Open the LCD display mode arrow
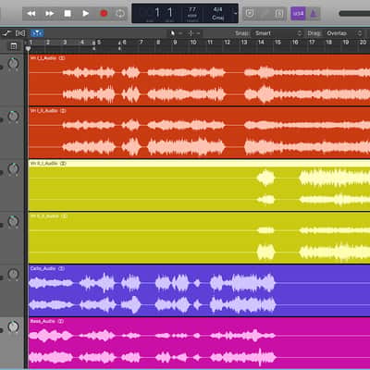 [236, 14]
